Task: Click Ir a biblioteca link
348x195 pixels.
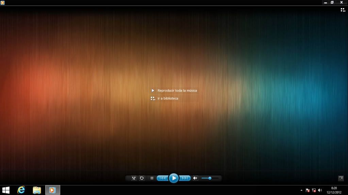Action: coord(168,98)
